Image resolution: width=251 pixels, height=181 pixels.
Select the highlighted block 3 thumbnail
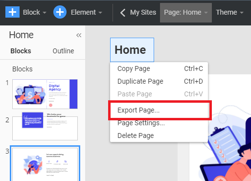(x=45, y=163)
